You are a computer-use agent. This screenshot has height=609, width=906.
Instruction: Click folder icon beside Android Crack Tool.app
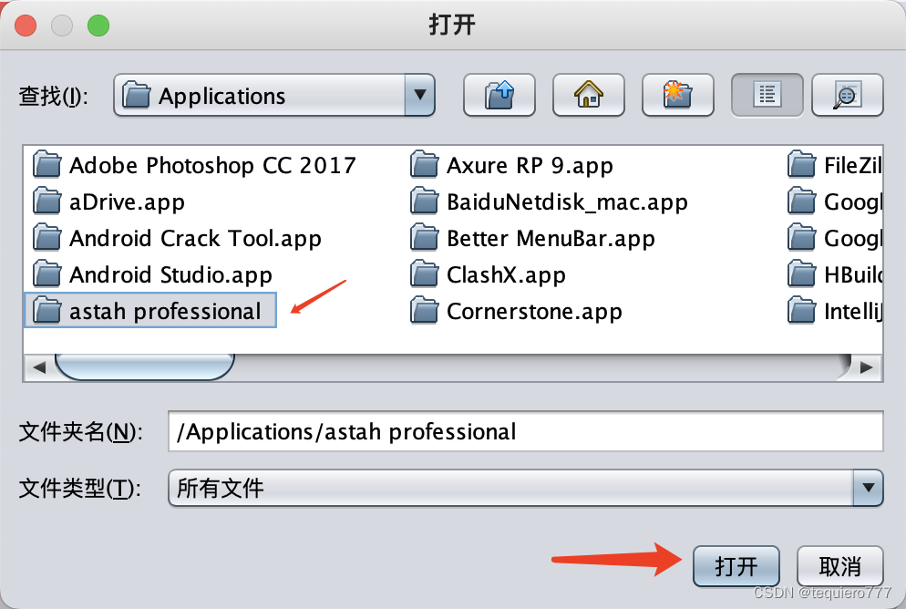(46, 237)
